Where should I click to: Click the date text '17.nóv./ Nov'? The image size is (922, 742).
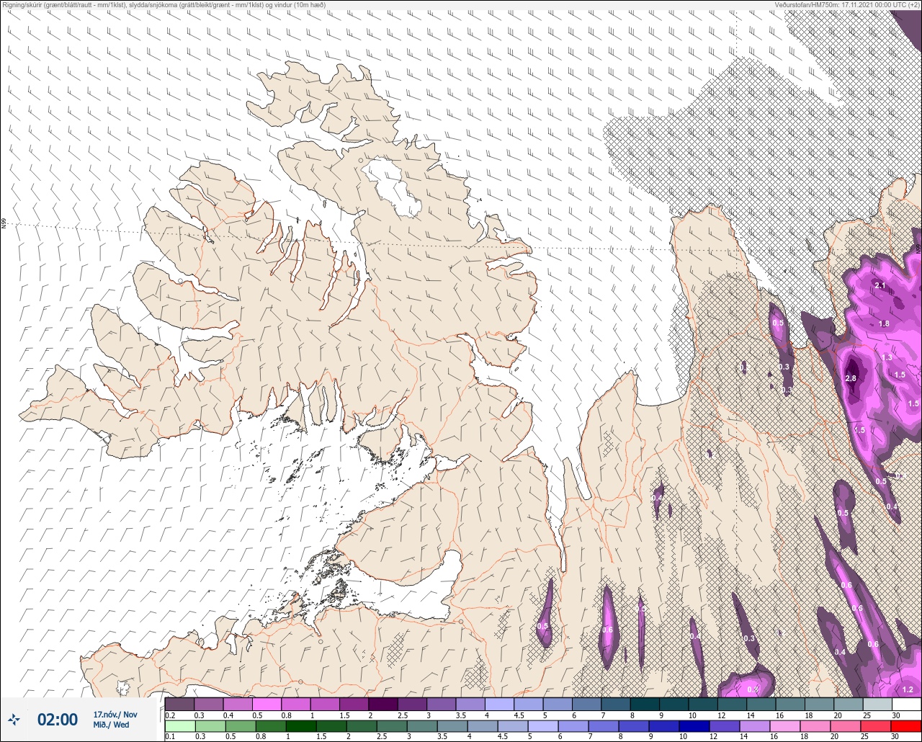(115, 715)
